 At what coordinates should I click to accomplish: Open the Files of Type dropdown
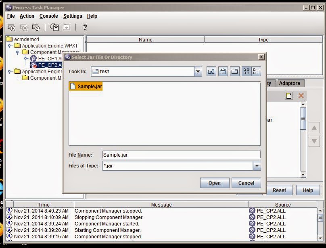(x=256, y=165)
